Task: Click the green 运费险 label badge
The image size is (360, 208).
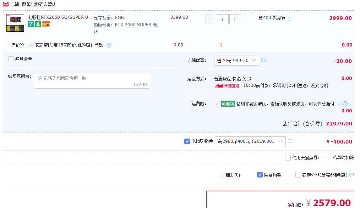Action: tap(228, 104)
